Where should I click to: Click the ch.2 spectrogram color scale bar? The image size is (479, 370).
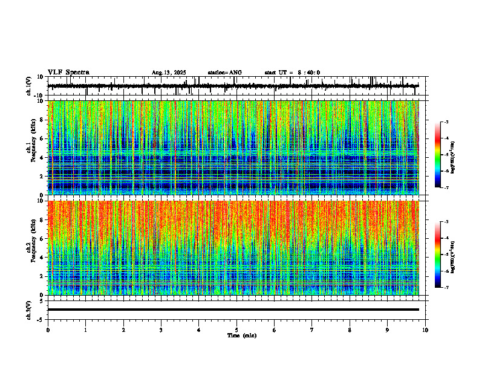click(438, 255)
